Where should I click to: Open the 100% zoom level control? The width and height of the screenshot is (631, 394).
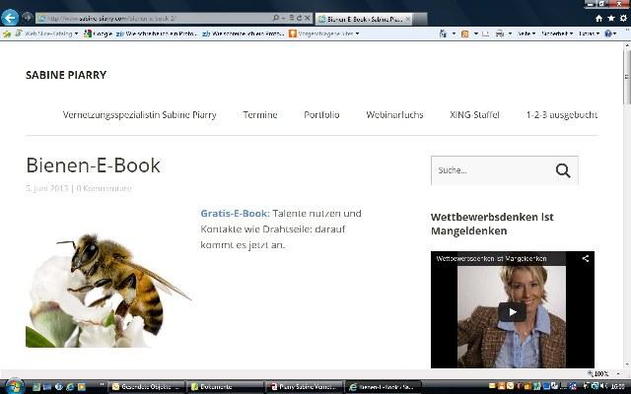point(603,373)
